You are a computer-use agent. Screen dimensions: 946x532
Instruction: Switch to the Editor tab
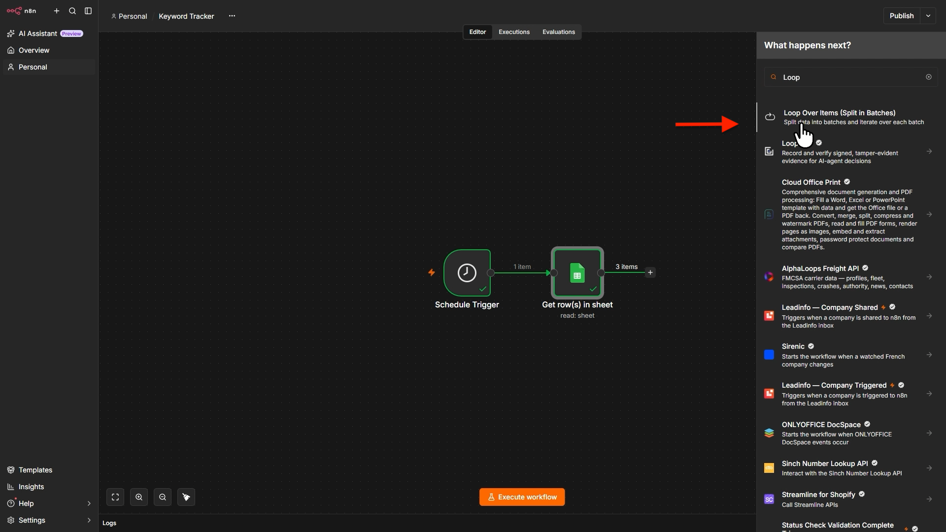[x=477, y=32]
